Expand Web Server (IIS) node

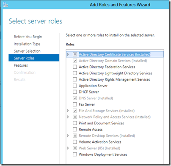[68, 148]
